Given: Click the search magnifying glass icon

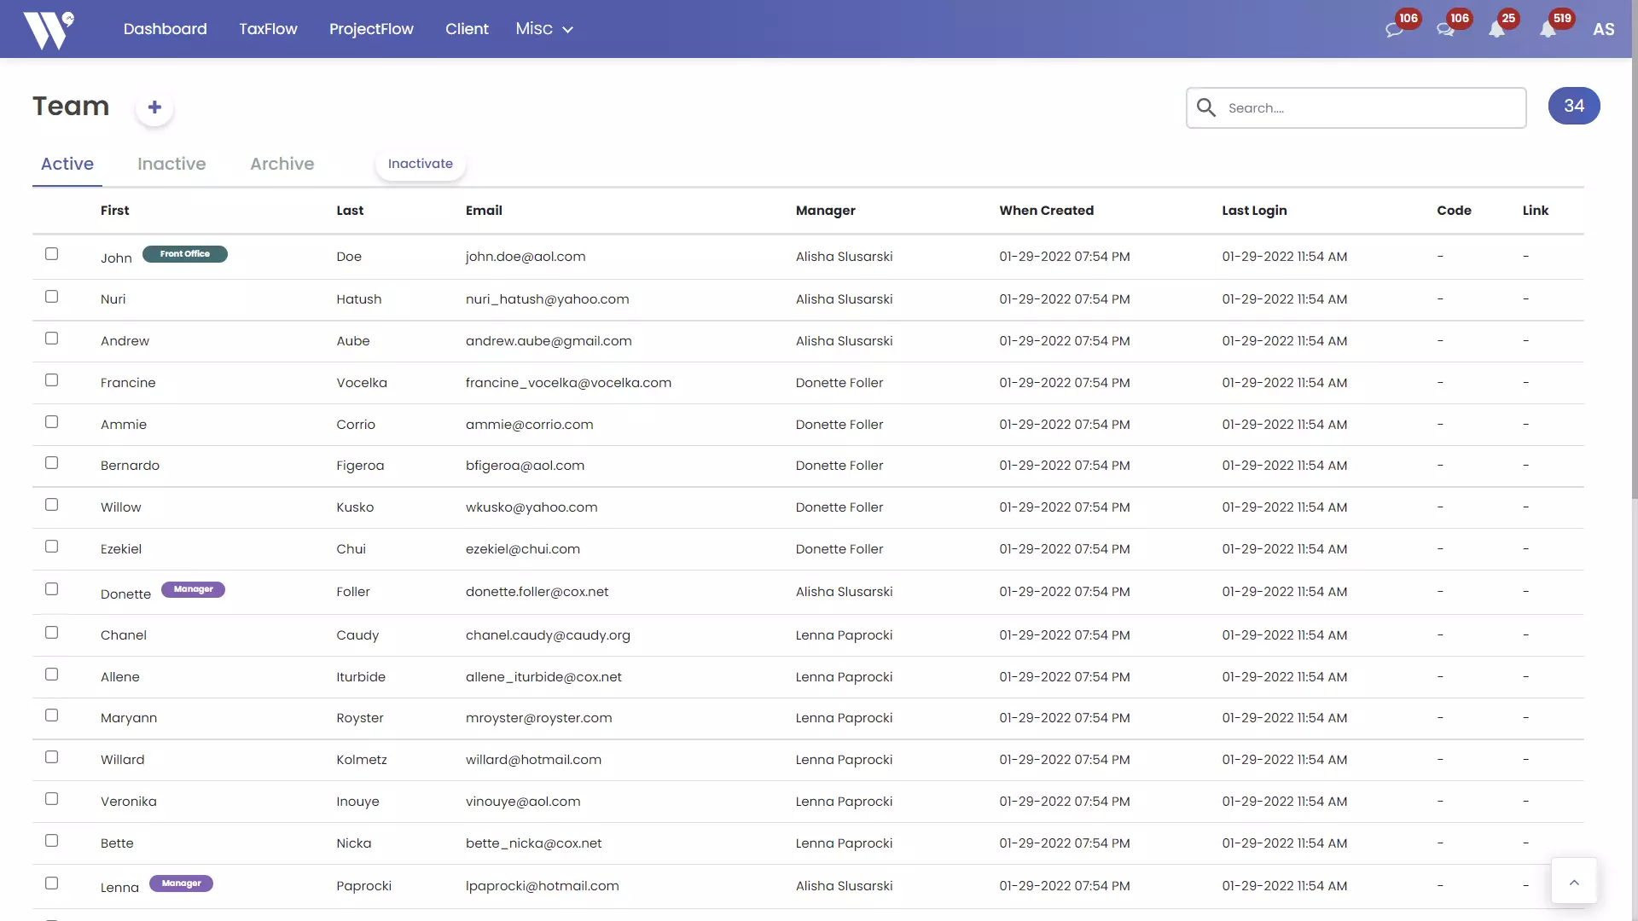Looking at the screenshot, I should pos(1206,107).
